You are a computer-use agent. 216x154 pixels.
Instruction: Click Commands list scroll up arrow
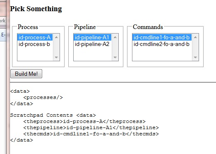(x=195, y=37)
